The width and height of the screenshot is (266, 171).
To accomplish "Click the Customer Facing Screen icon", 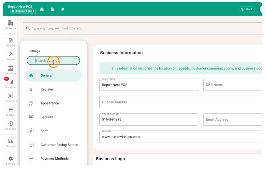I will 31,145.
